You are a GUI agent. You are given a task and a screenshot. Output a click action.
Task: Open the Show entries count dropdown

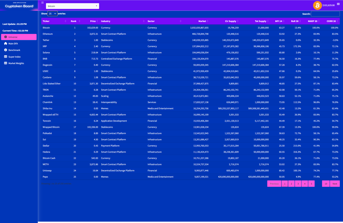point(53,13)
